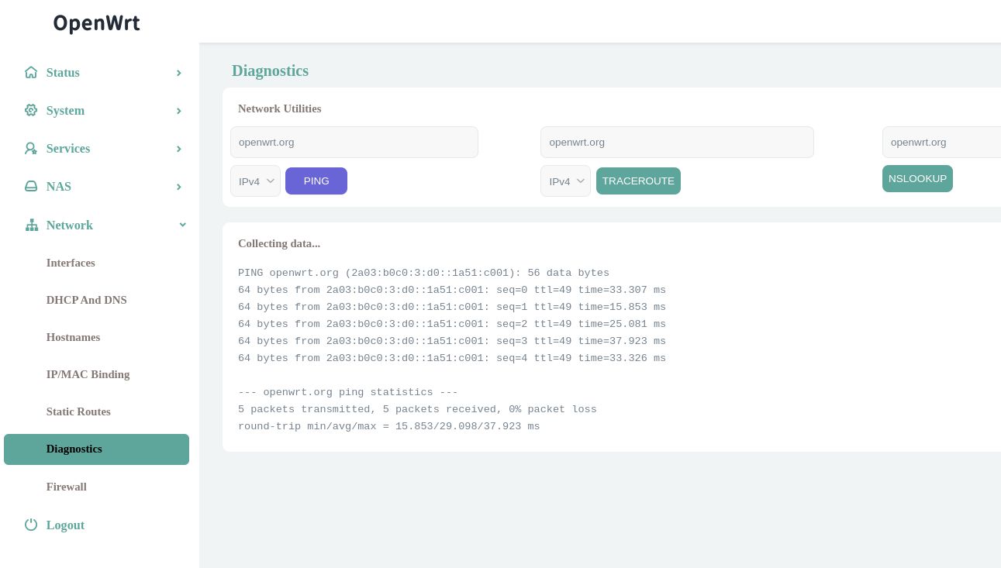The height and width of the screenshot is (568, 1001).
Task: Click the 0% packet loss line
Action: [x=417, y=409]
